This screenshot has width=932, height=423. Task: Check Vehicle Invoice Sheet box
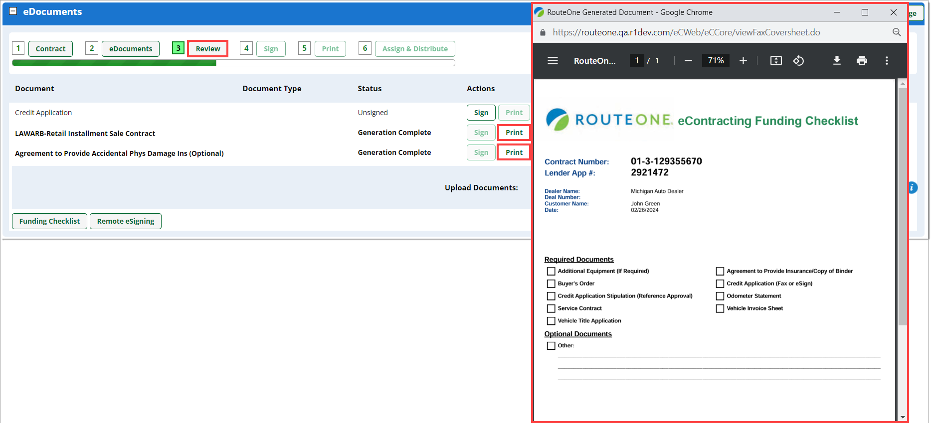[720, 308]
